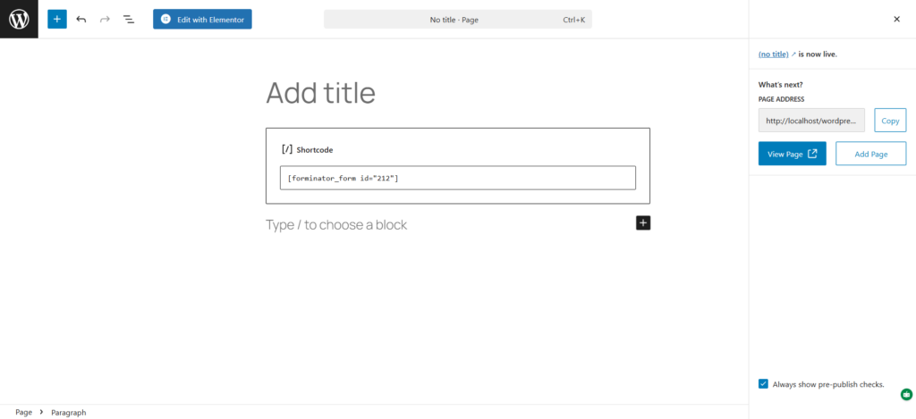This screenshot has height=419, width=916.
Task: Open the Document Overview list icon
Action: [129, 19]
